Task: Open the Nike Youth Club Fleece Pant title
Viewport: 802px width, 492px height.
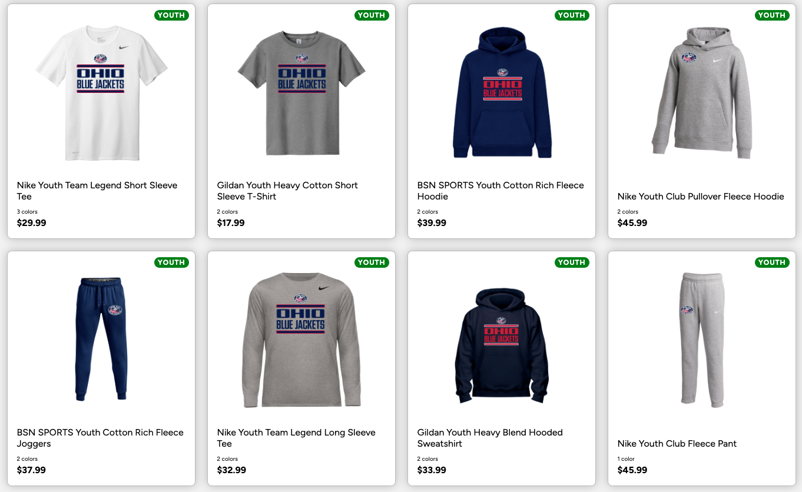Action: [x=677, y=444]
